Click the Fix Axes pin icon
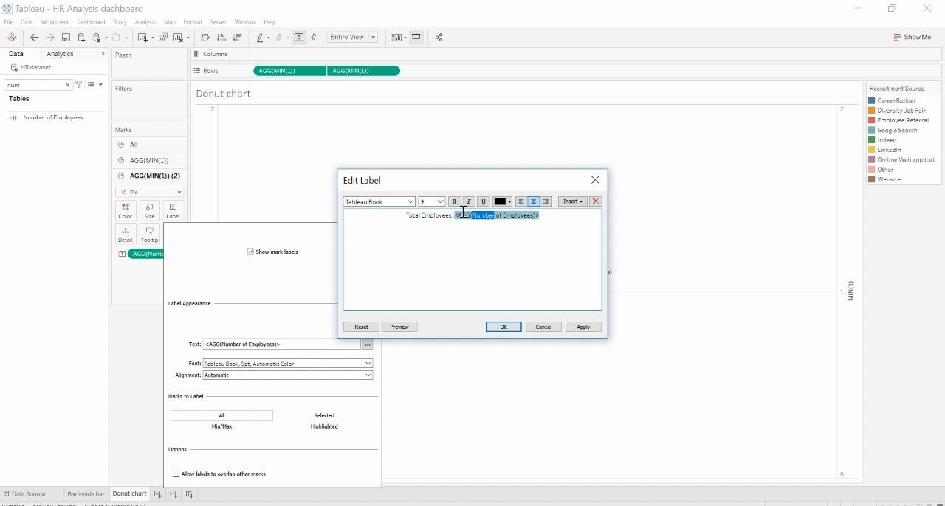This screenshot has height=506, width=945. 314,37
